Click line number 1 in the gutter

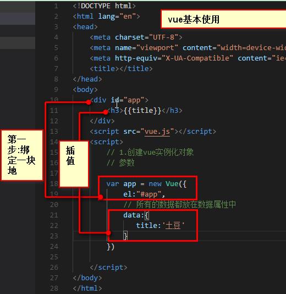(x=56, y=6)
